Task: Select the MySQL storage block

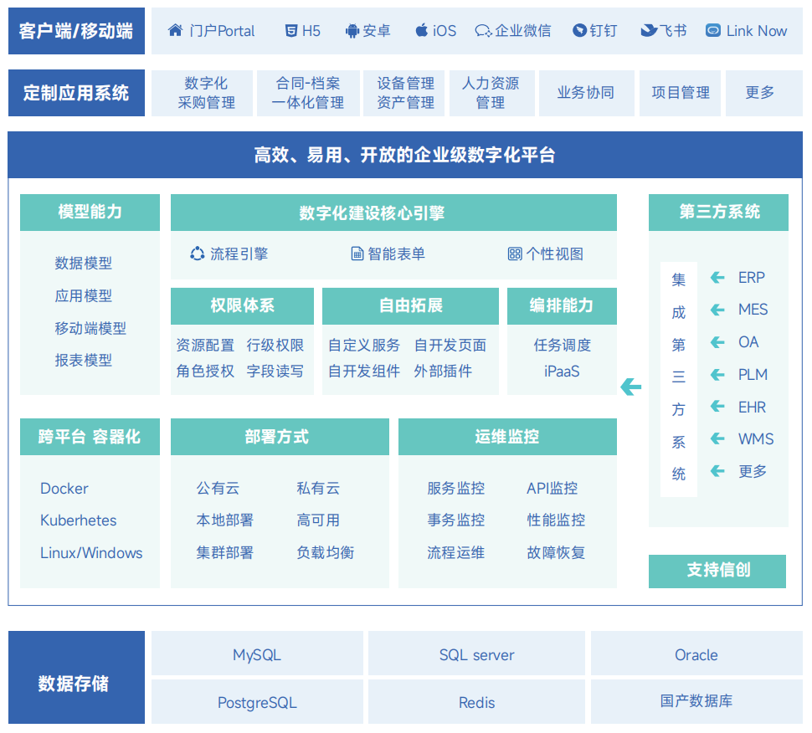Action: [256, 654]
